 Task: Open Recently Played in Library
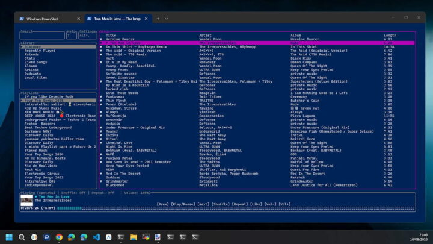click(40, 51)
